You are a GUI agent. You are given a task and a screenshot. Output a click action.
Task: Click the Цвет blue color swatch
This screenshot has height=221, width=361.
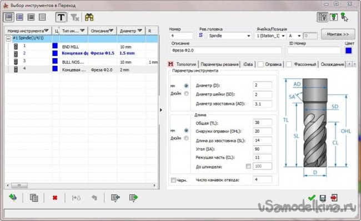tap(349, 50)
